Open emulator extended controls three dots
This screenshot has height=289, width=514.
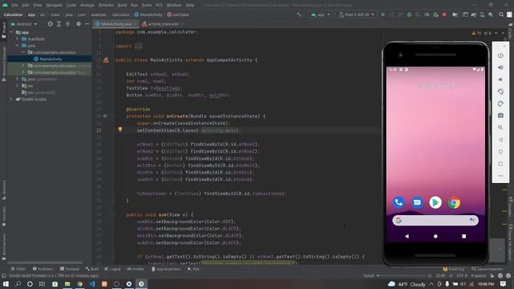500,176
